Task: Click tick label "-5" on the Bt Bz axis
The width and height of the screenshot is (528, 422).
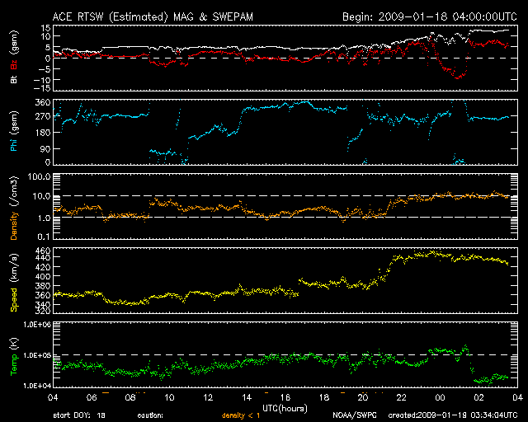Action: 45,68
